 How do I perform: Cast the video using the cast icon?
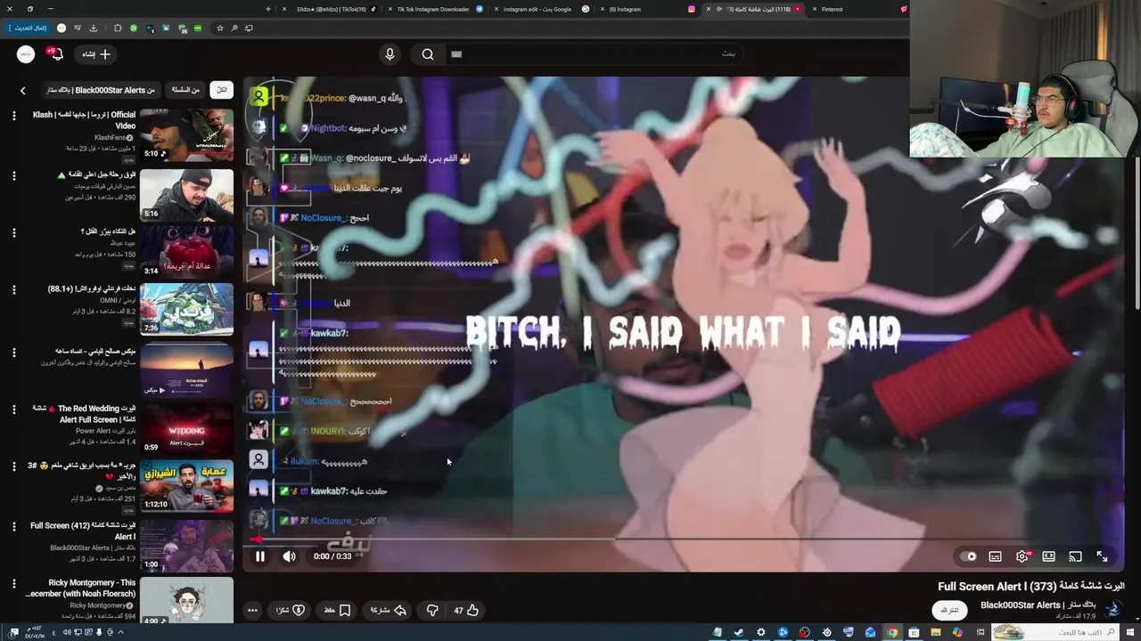tap(1076, 556)
